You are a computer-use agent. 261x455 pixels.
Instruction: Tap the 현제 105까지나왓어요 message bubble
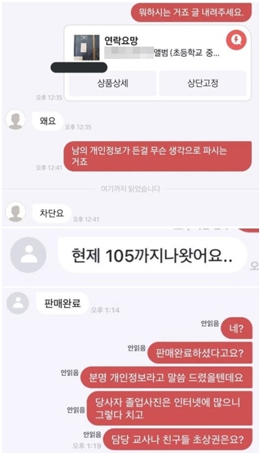(x=152, y=256)
